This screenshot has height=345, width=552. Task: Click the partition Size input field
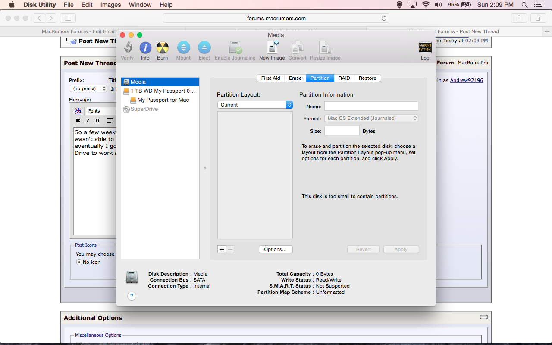point(342,131)
